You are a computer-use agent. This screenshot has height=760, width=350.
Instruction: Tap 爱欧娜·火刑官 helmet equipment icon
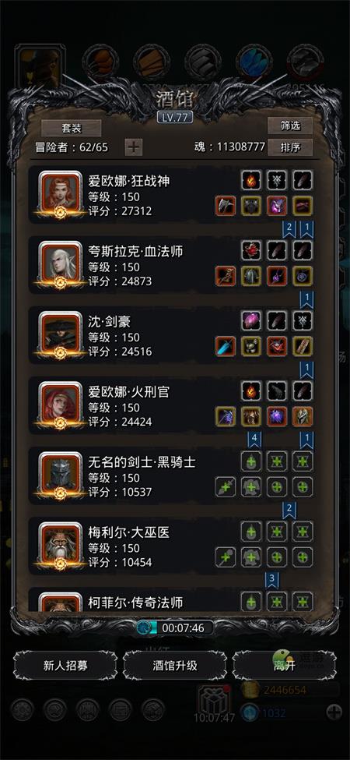(x=303, y=417)
